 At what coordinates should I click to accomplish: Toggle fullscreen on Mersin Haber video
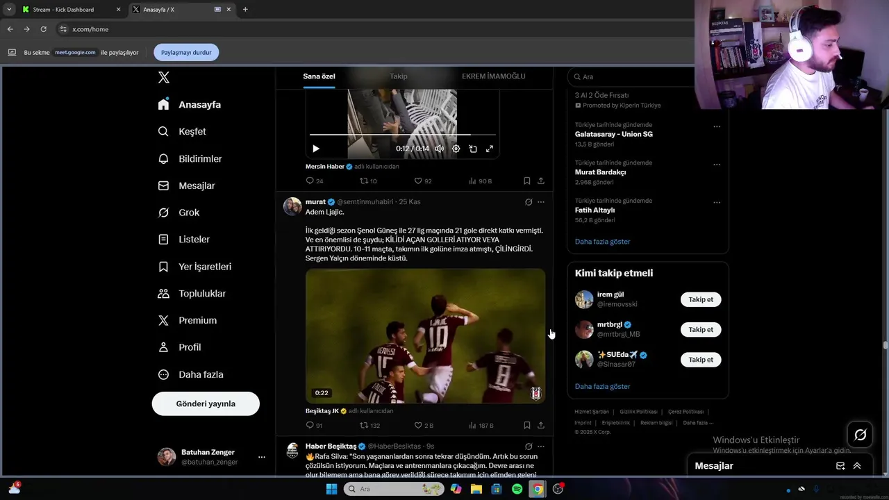490,149
